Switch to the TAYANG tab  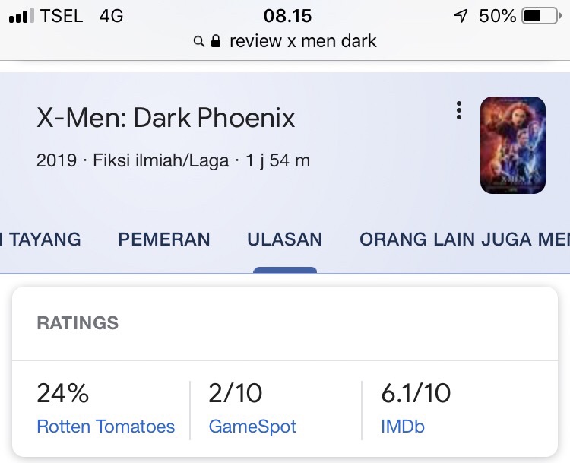[x=41, y=239]
